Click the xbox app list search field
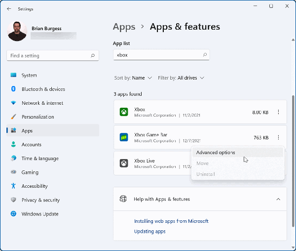 [158, 55]
